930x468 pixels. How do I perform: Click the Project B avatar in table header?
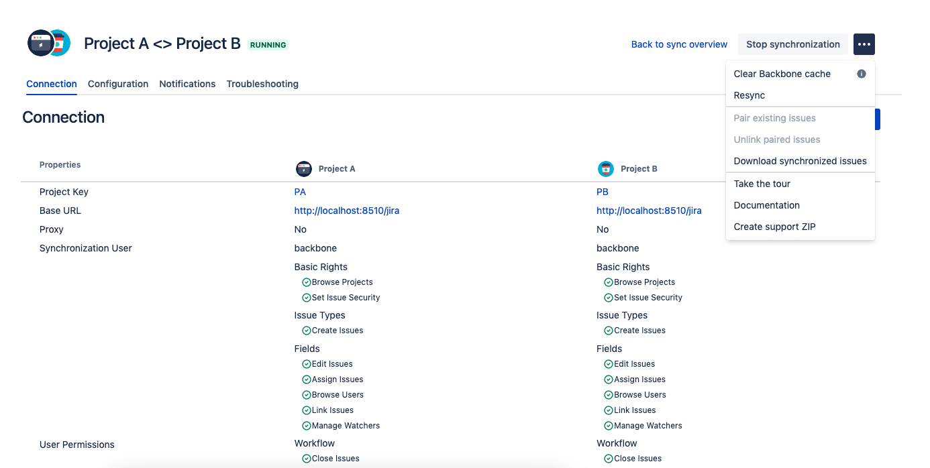point(606,169)
